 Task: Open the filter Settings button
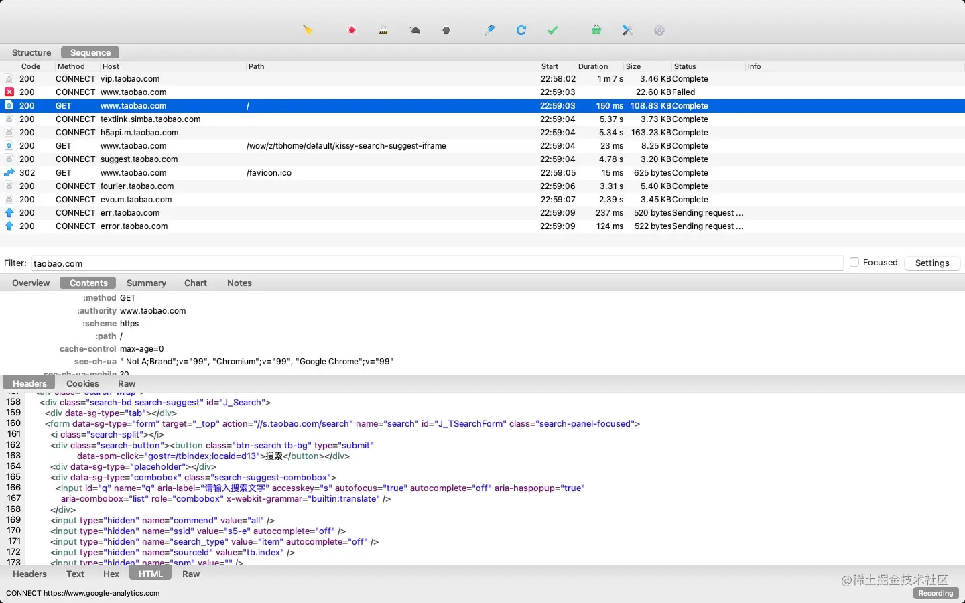[932, 263]
